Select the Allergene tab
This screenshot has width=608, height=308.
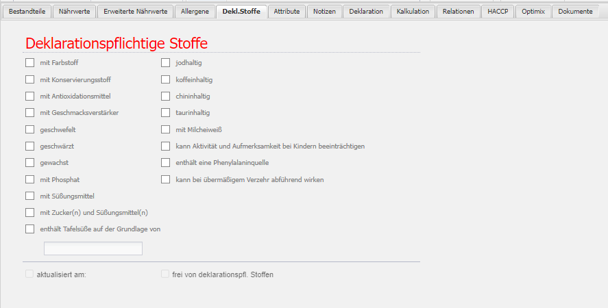coord(195,12)
